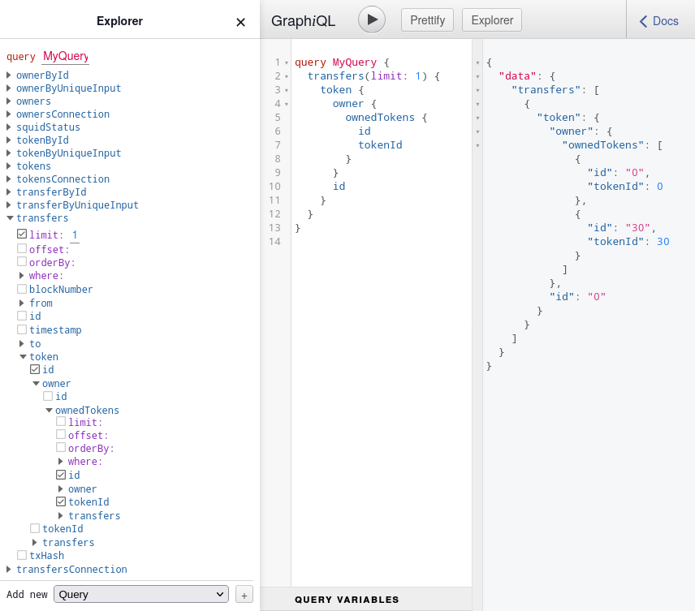Fold the "transfers" array in results
This screenshot has height=611, width=695.
477,90
